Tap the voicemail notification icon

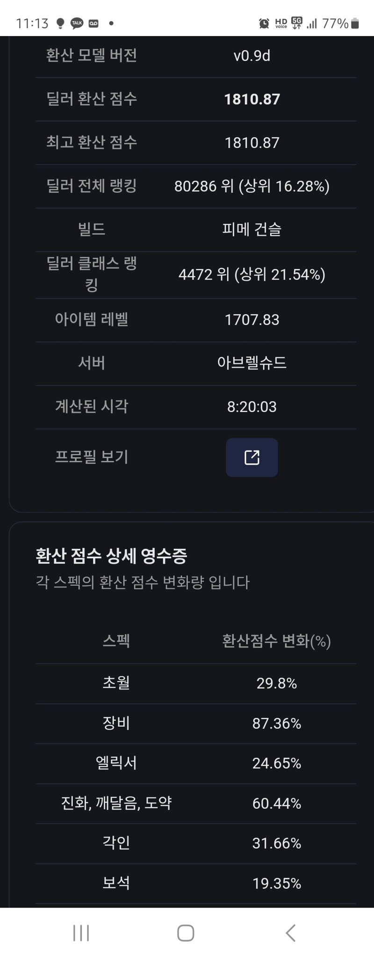pos(93,23)
